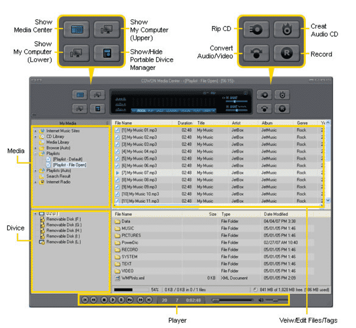Click the enlarged Create Audio CD flame icon
The width and height of the screenshot is (356, 328).
[286, 29]
